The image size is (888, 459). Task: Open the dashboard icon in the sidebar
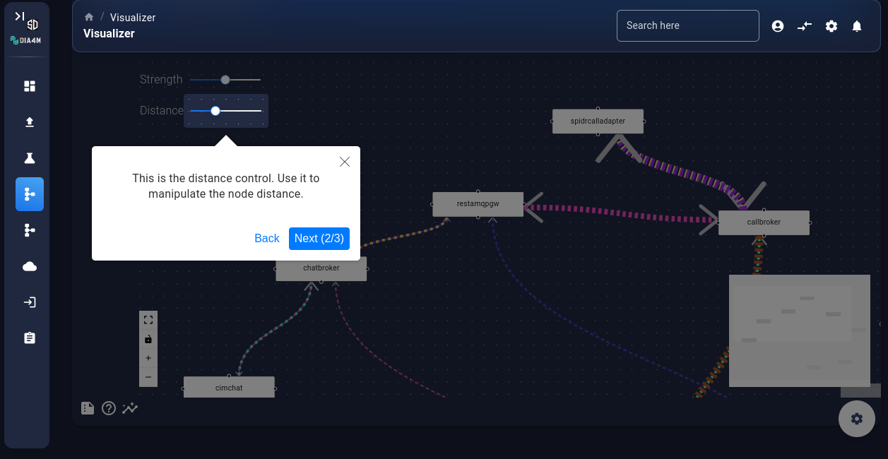pyautogui.click(x=30, y=86)
